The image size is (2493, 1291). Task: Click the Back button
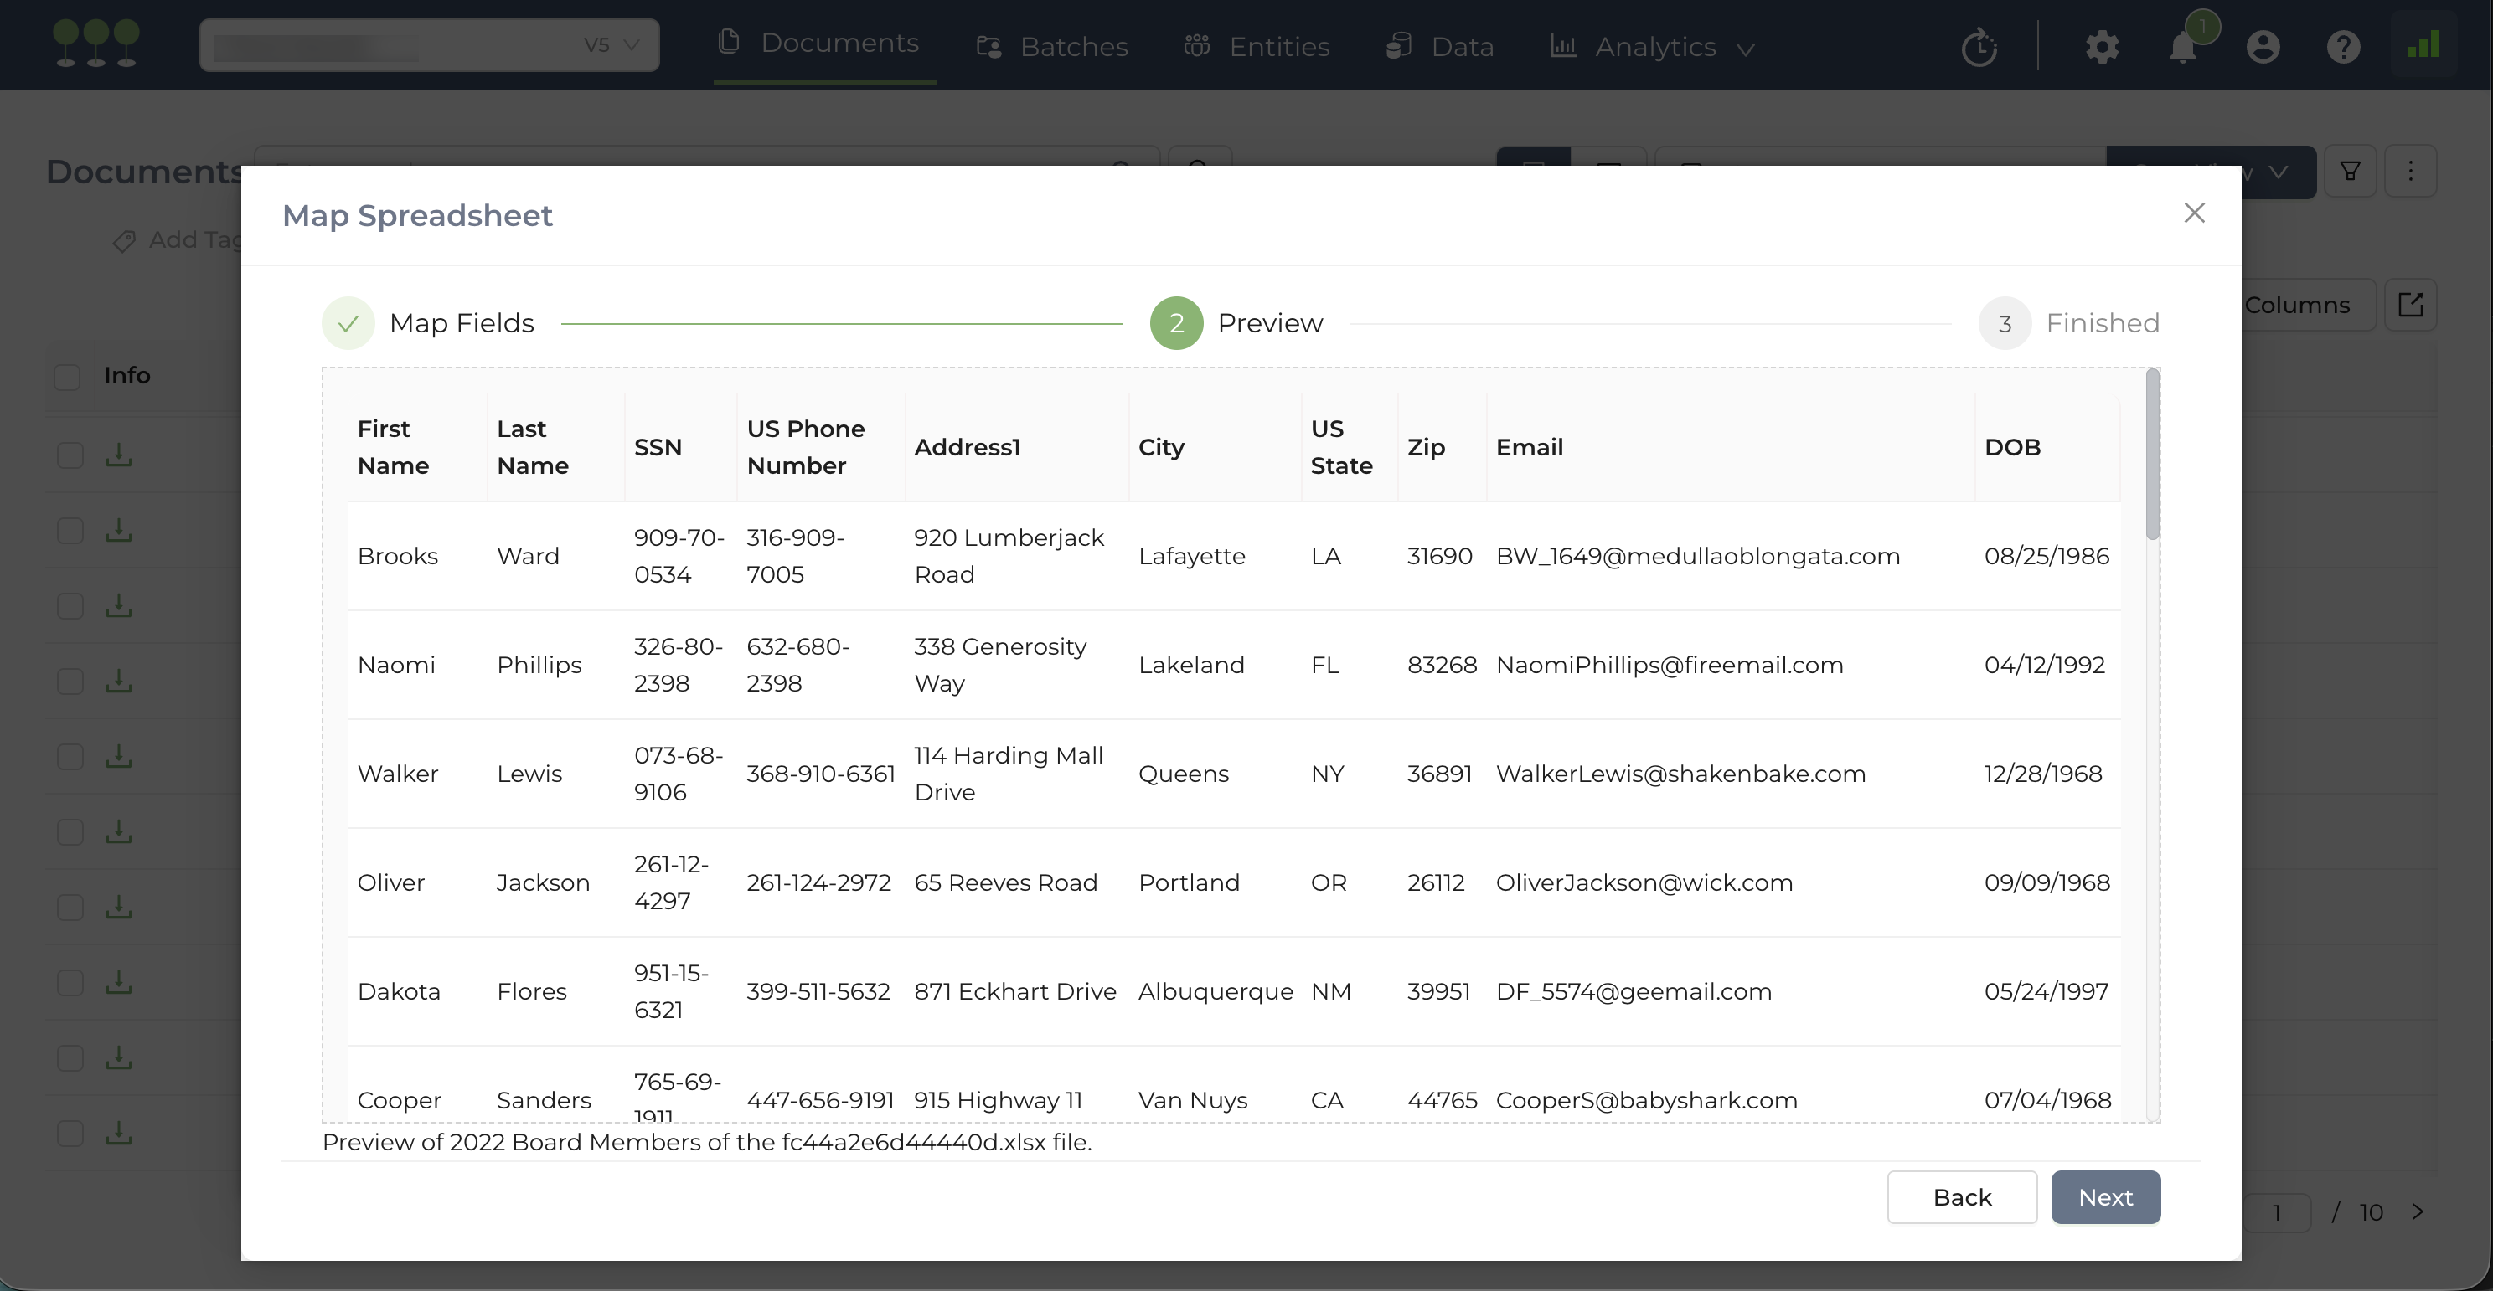click(1962, 1197)
